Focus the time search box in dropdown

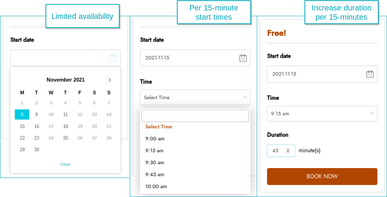coord(195,116)
